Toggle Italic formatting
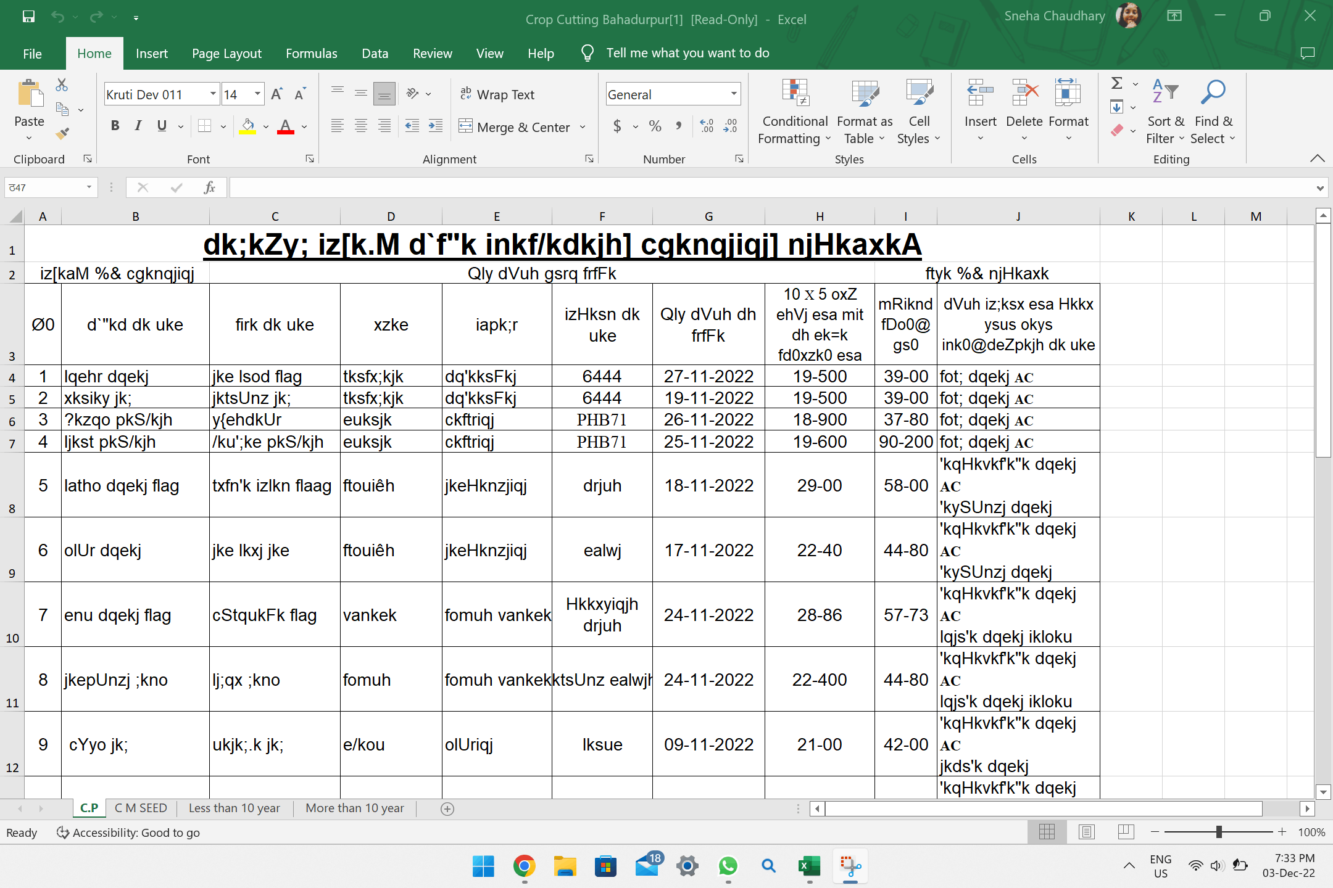Image resolution: width=1333 pixels, height=888 pixels. [x=138, y=126]
